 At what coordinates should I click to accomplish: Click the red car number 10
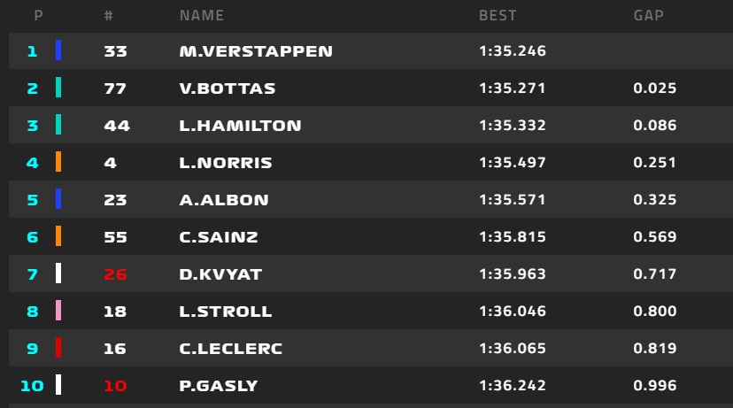[x=115, y=386]
